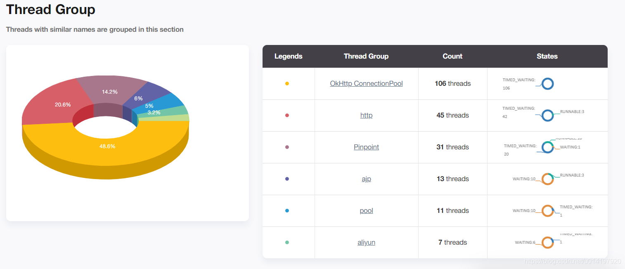625x269 pixels.
Task: Open the http thread group link
Action: [x=366, y=115]
